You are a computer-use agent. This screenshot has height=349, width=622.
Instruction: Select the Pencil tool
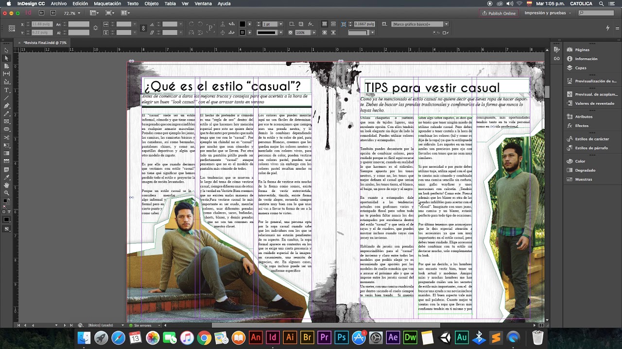click(x=6, y=113)
